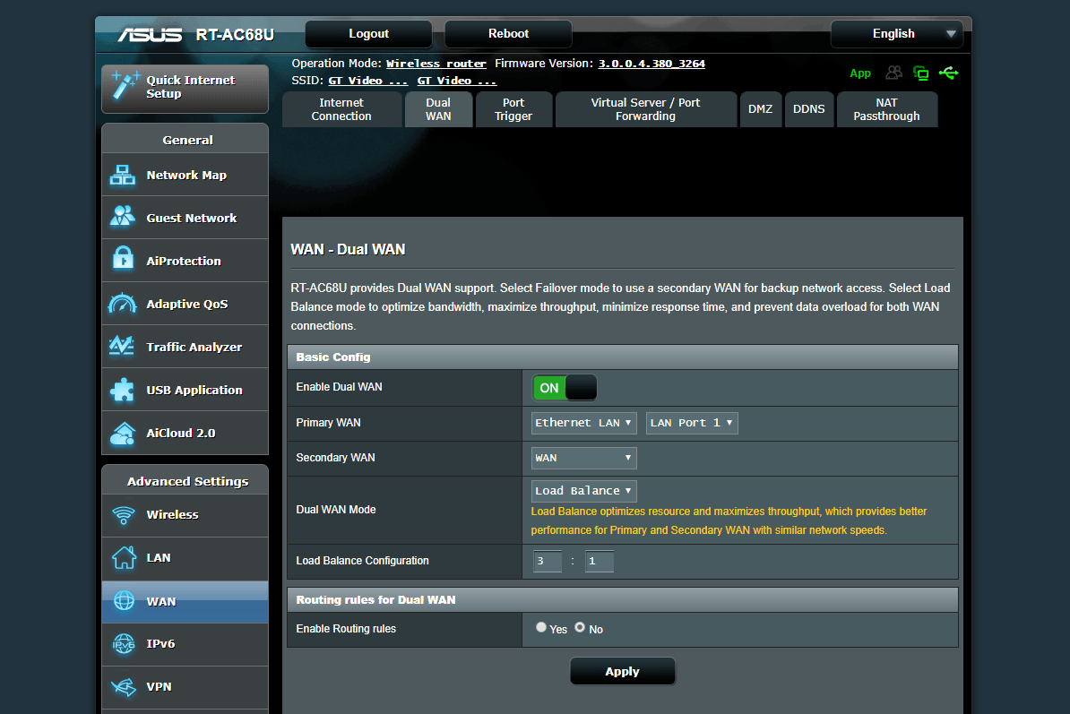Click the Apply button
Viewport: 1070px width, 714px height.
tap(622, 672)
